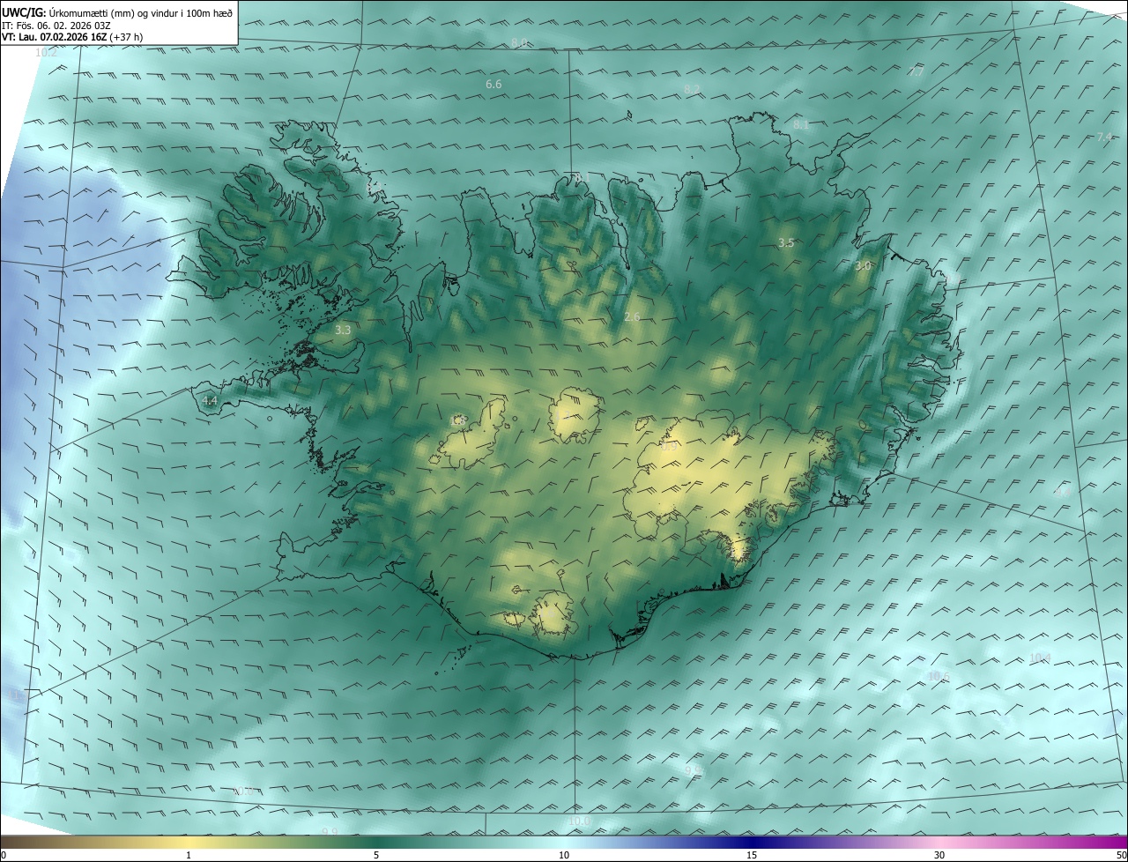
Task: Click the 15 tick on the color scale
Action: (752, 855)
